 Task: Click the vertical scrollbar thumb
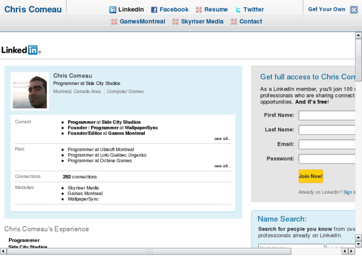tap(359, 60)
